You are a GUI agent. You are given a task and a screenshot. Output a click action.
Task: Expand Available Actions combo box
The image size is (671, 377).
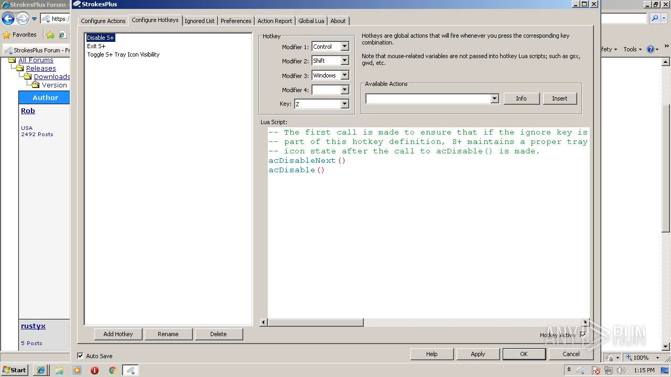point(494,98)
